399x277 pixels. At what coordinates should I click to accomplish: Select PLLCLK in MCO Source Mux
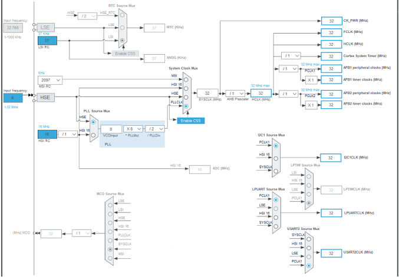110,241
